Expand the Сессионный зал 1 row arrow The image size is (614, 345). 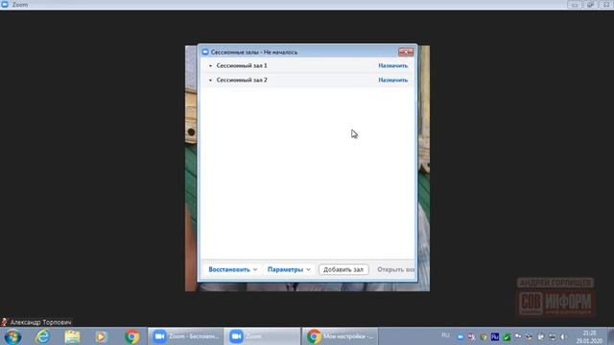click(210, 66)
